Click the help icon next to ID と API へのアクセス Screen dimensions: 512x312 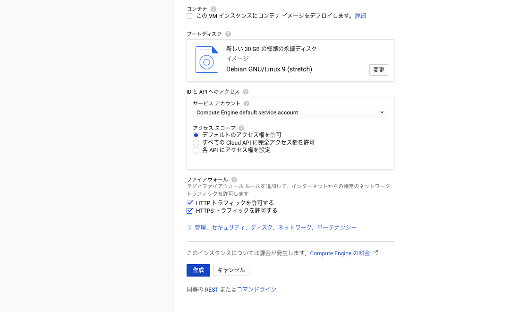pyautogui.click(x=245, y=91)
